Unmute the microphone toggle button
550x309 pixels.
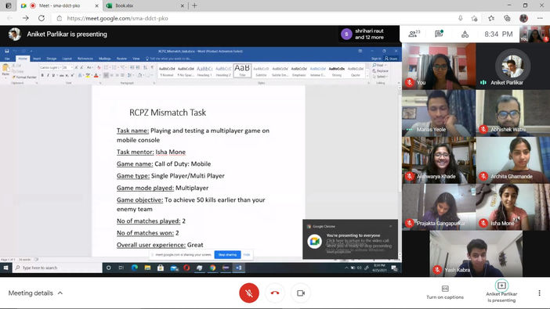click(x=249, y=293)
